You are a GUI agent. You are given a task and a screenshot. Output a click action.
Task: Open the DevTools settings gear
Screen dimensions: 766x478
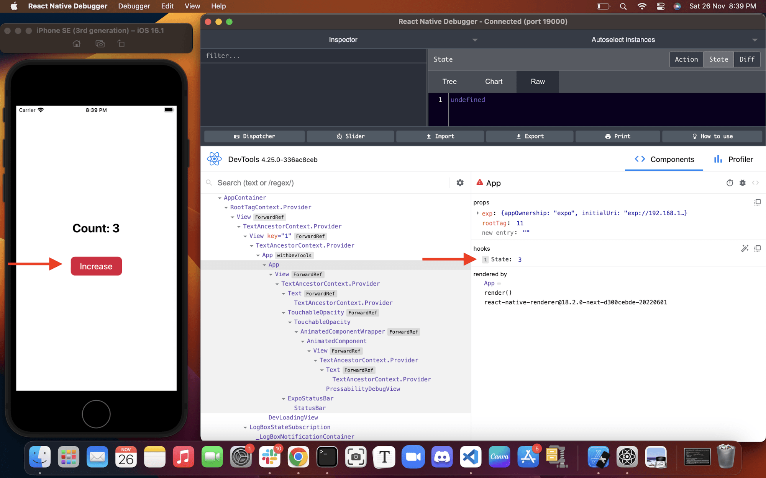coord(459,183)
